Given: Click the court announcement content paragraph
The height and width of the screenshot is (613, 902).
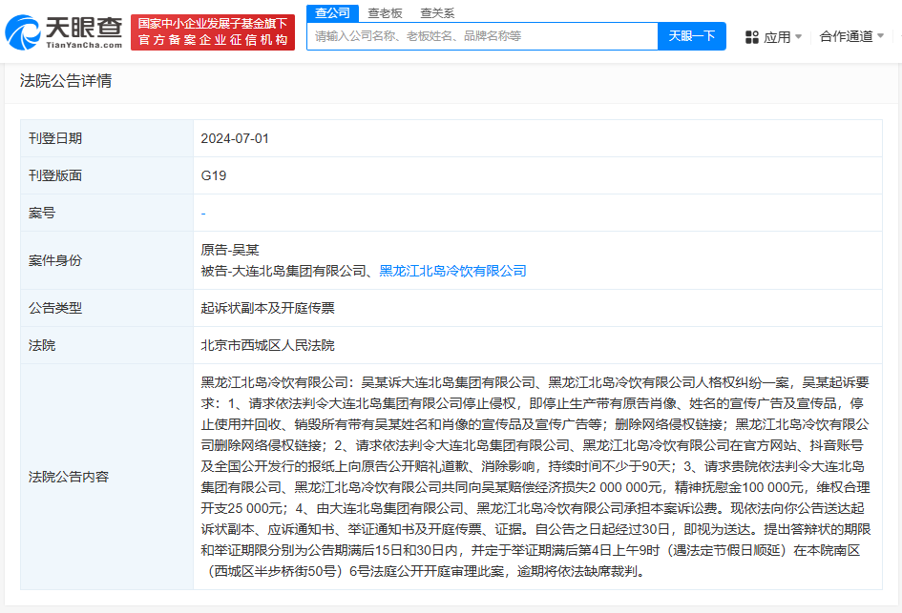Looking at the screenshot, I should (535, 476).
